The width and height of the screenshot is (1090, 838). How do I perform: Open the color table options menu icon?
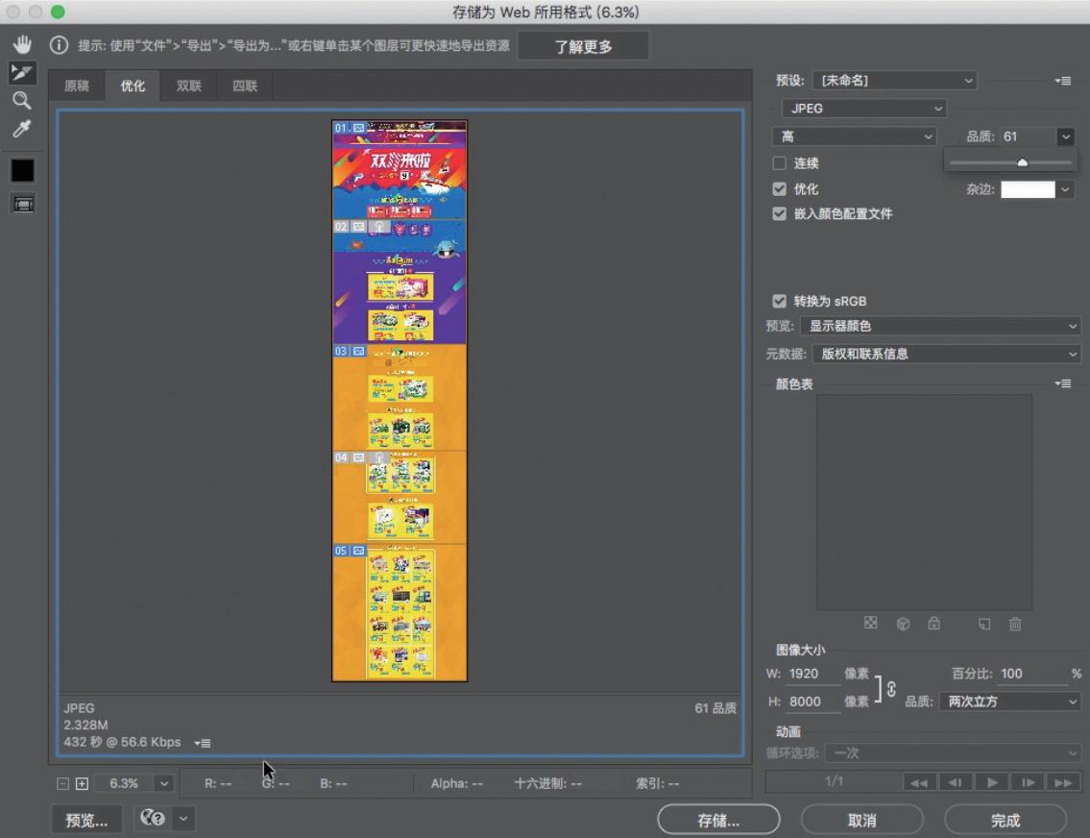coord(1062,383)
